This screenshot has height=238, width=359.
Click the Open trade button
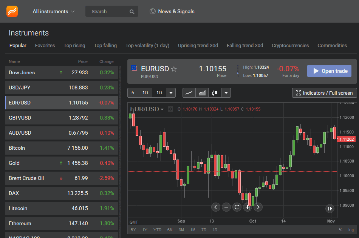click(x=329, y=71)
